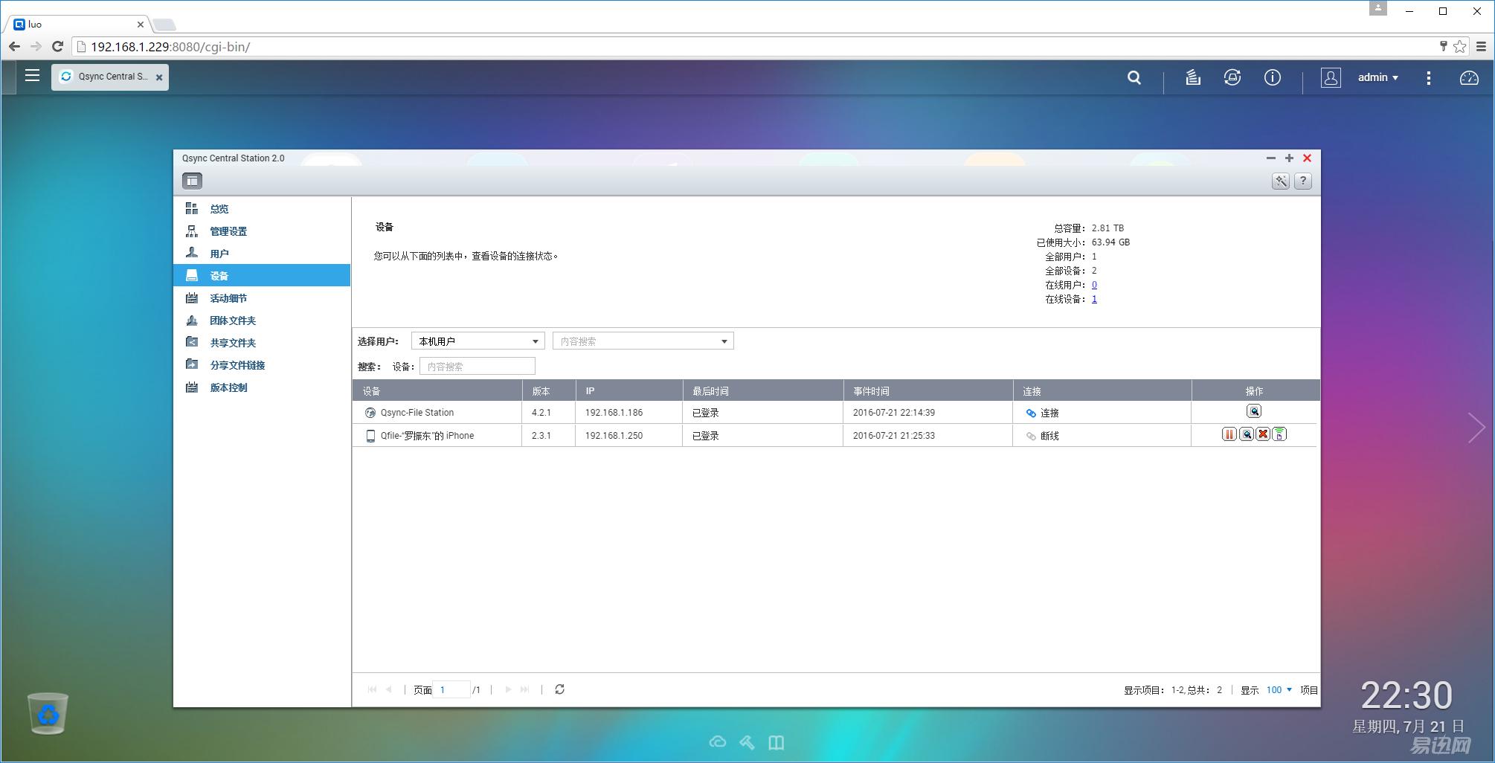
Task: Open the 用户 users section
Action: pos(262,254)
